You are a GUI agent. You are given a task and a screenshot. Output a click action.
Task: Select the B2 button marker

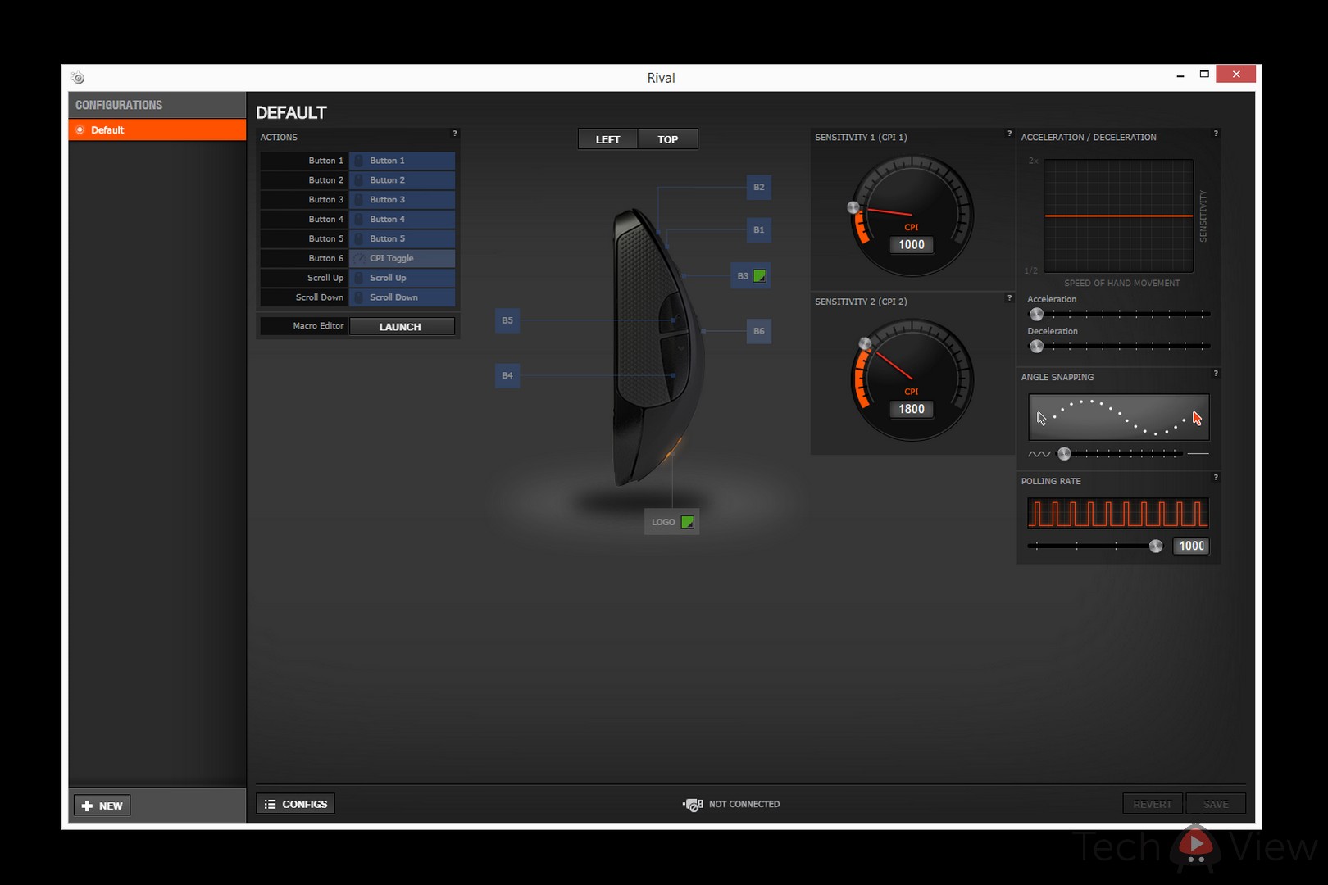759,188
